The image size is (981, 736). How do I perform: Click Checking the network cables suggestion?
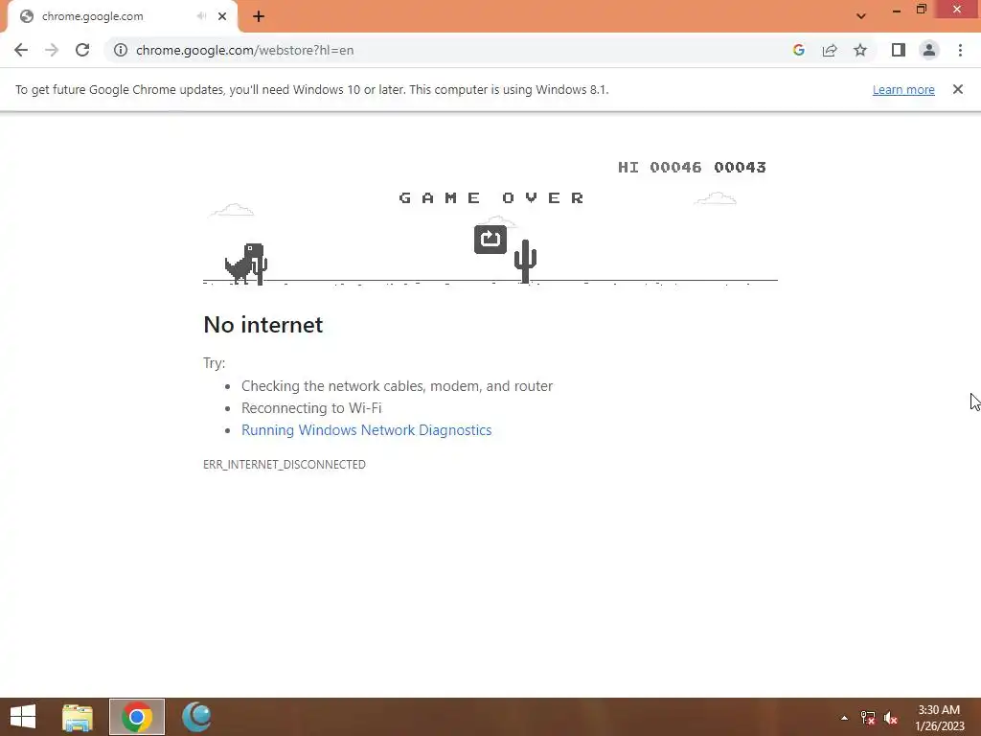tap(397, 385)
